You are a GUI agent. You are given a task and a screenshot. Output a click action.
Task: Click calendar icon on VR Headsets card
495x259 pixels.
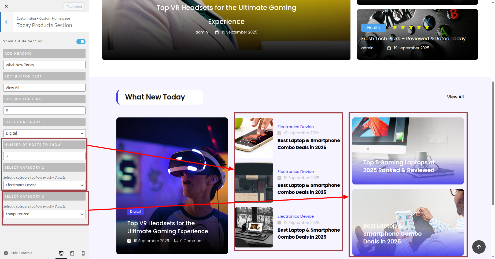coord(129,241)
